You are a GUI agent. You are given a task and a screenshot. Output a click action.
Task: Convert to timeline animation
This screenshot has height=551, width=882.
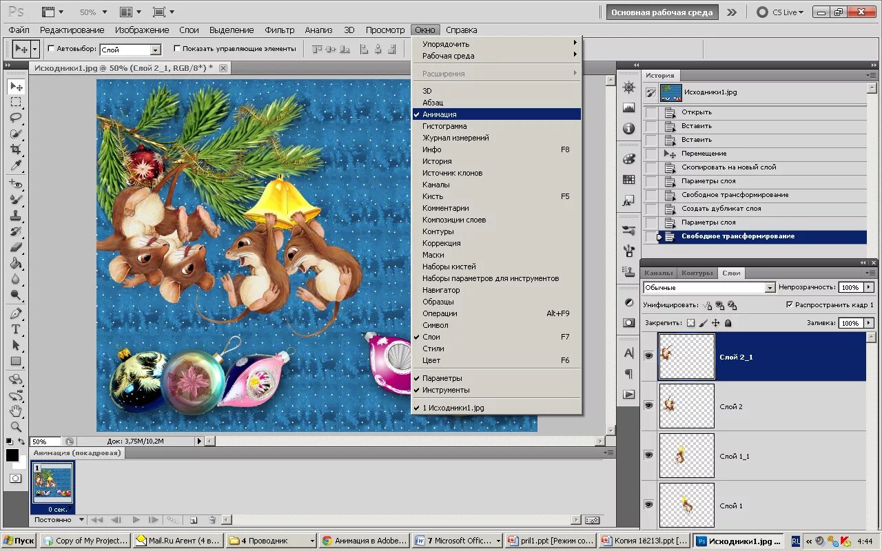tap(592, 520)
